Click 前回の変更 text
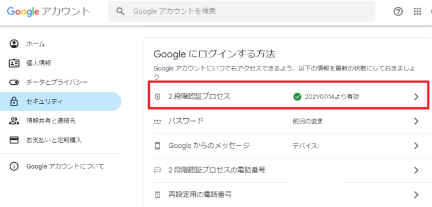The width and height of the screenshot is (432, 207). [x=308, y=121]
